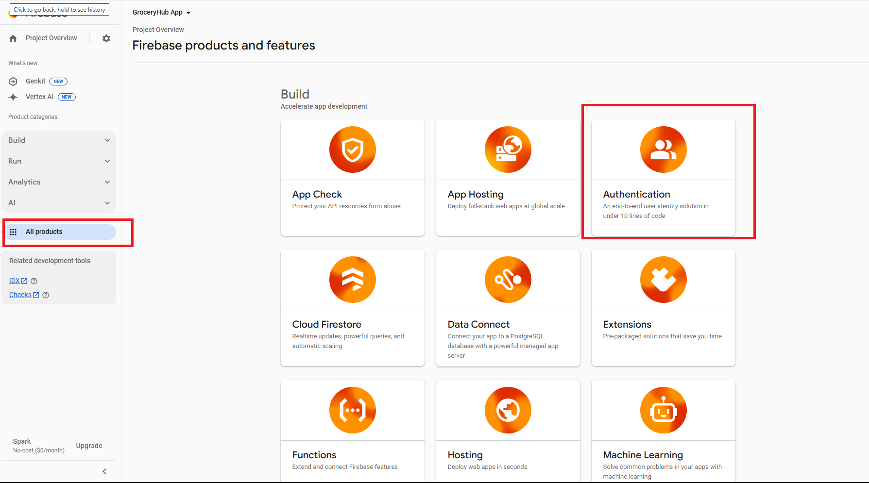Click the App Hosting globe icon
This screenshot has width=869, height=483.
pyautogui.click(x=508, y=150)
